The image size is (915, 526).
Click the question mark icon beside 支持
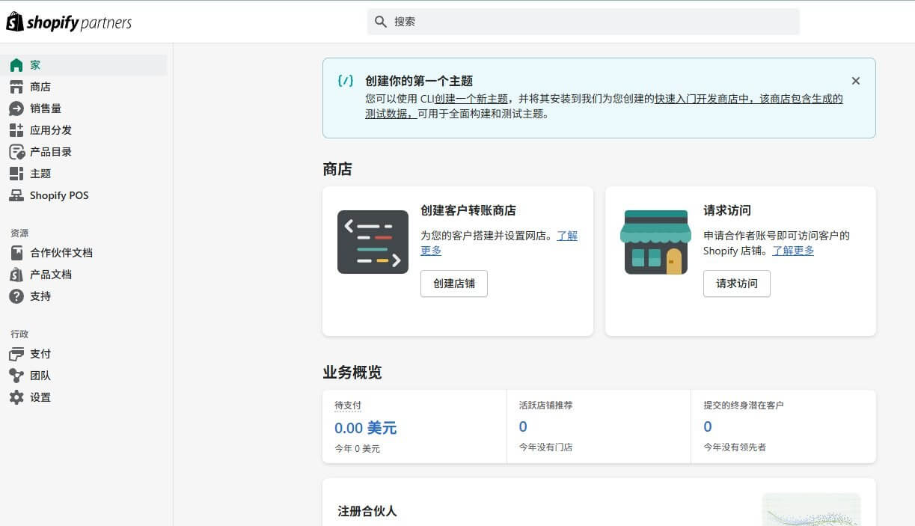tap(16, 296)
